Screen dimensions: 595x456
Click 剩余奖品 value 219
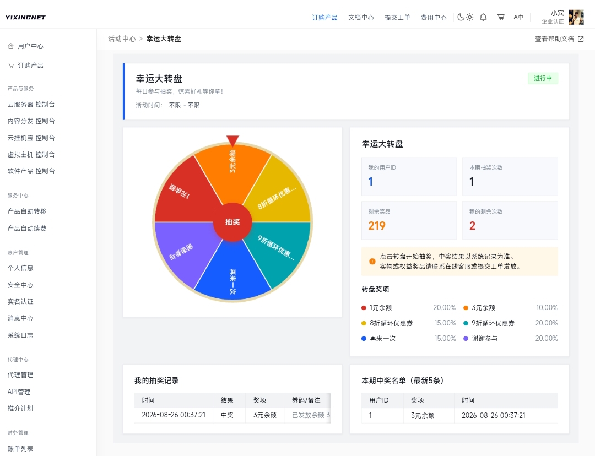(377, 226)
